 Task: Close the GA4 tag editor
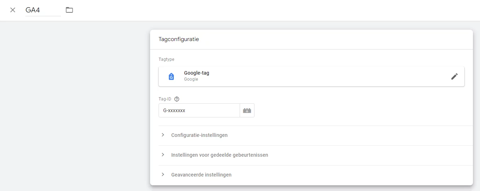point(13,10)
